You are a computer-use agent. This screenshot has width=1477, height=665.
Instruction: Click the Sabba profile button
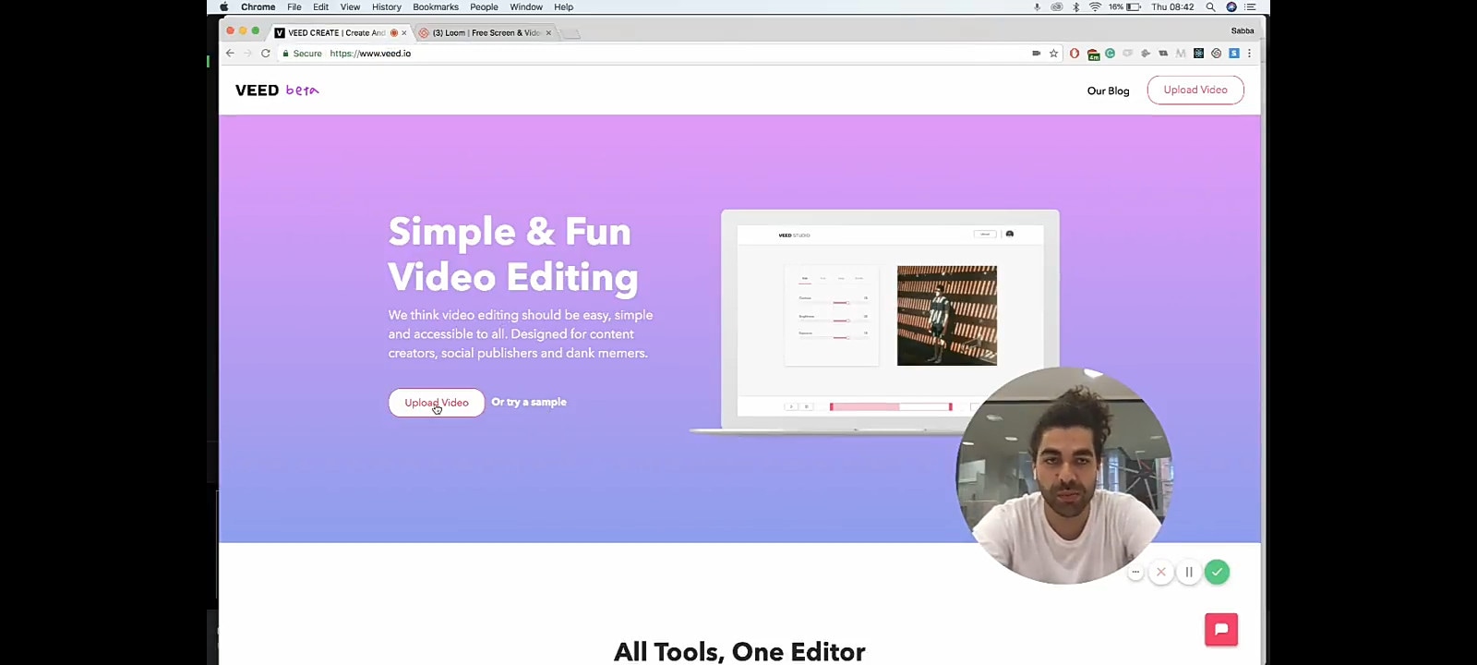click(x=1243, y=30)
